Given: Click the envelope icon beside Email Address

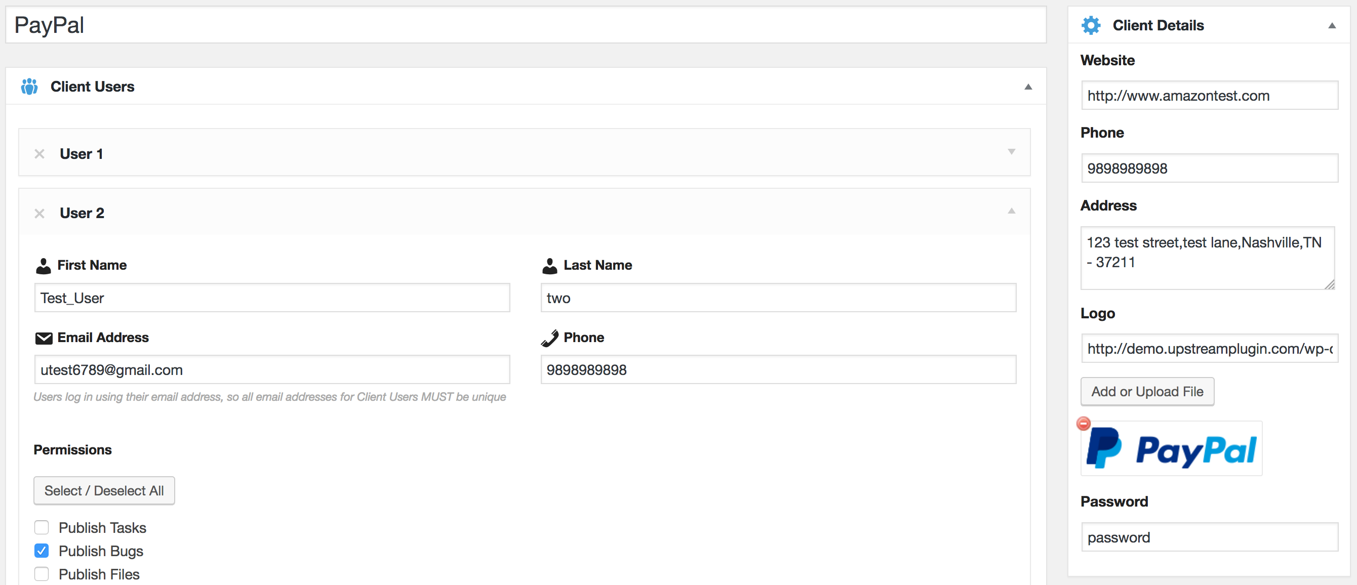Looking at the screenshot, I should click(44, 338).
